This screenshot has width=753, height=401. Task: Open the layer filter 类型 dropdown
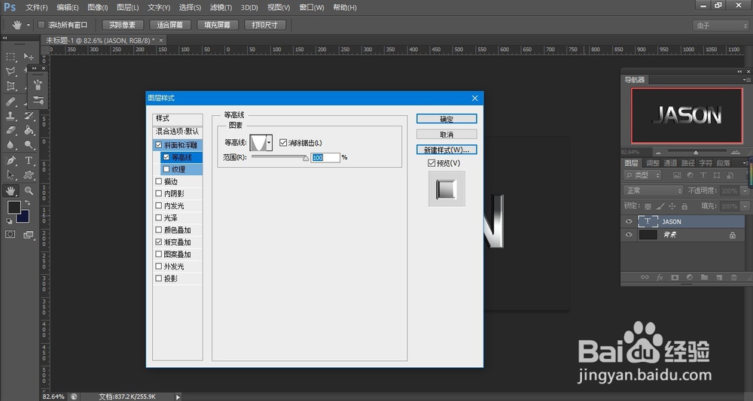tap(642, 175)
